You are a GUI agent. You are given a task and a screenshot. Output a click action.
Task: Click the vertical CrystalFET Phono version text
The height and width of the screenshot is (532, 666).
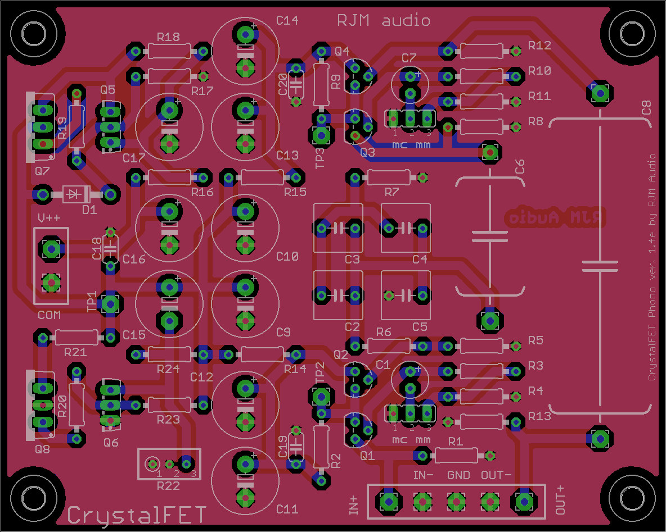tap(652, 267)
